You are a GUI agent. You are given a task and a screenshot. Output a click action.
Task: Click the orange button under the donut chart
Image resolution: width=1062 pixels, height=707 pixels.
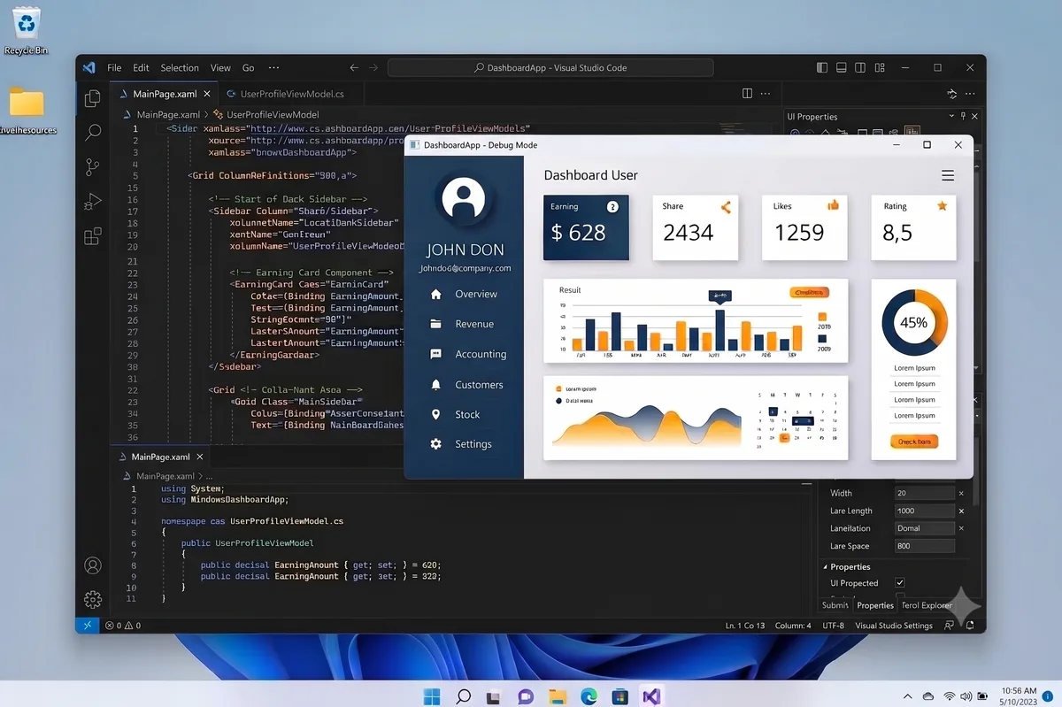(x=913, y=442)
